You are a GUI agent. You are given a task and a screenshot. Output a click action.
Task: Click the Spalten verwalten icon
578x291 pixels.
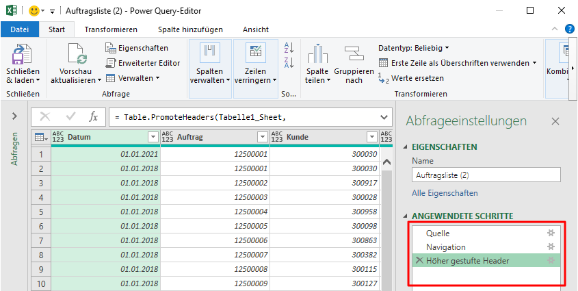(209, 53)
